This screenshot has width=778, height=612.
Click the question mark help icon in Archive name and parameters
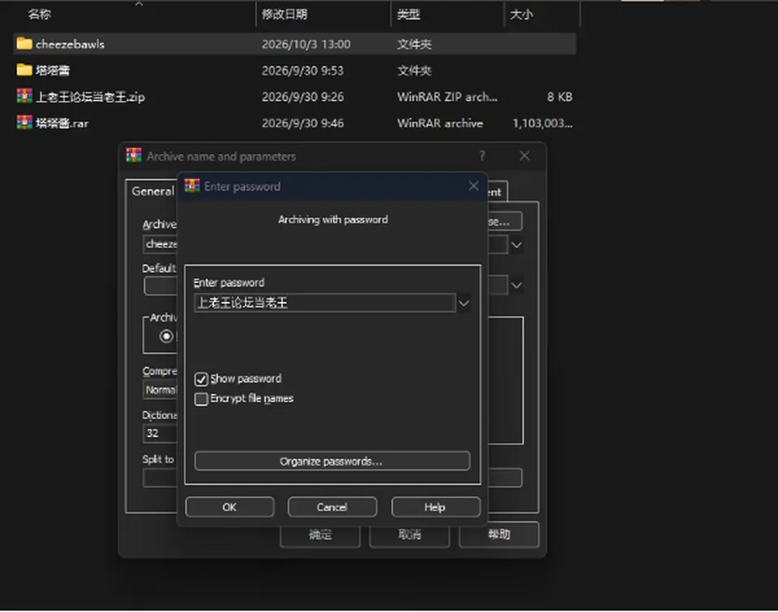481,156
